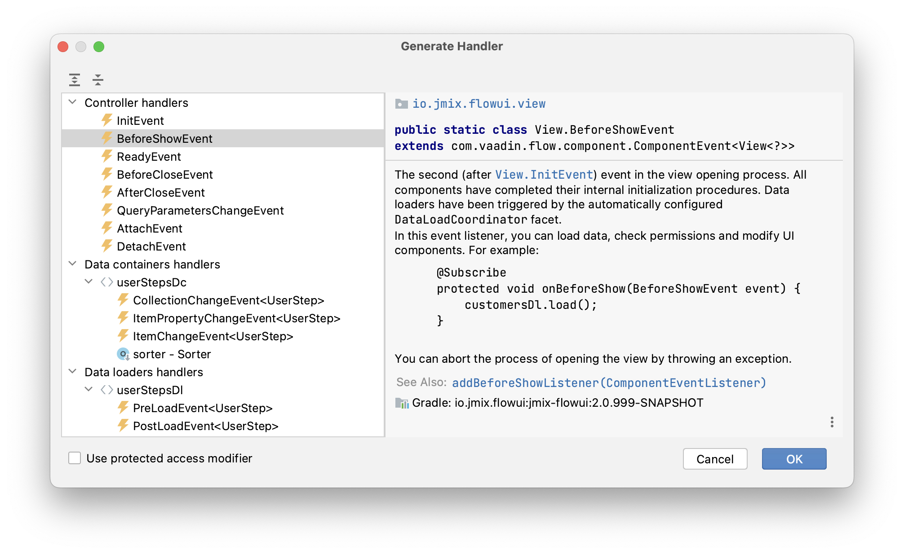Viewport: 904px width, 554px height.
Task: Click the Gradle library icon
Action: (x=401, y=403)
